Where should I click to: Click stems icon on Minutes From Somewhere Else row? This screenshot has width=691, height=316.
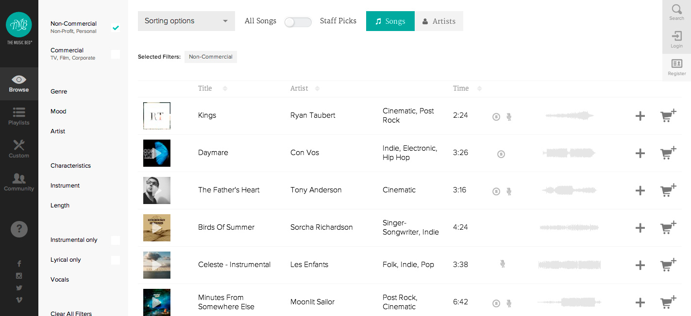[496, 303]
